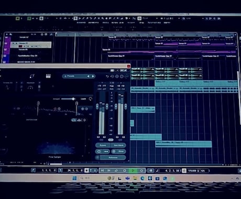Click the time signature 4/4 field
Screen dimensions: 241x199
click(203, 171)
